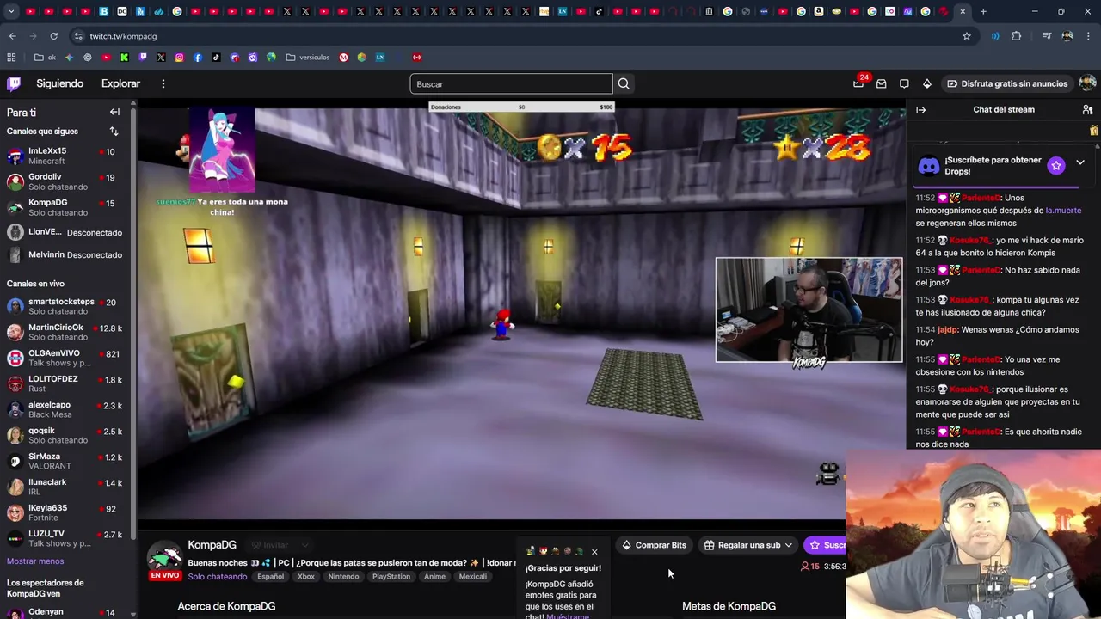The image size is (1101, 619).
Task: Open SirMaza VALORANT channel
Action: [65, 461]
